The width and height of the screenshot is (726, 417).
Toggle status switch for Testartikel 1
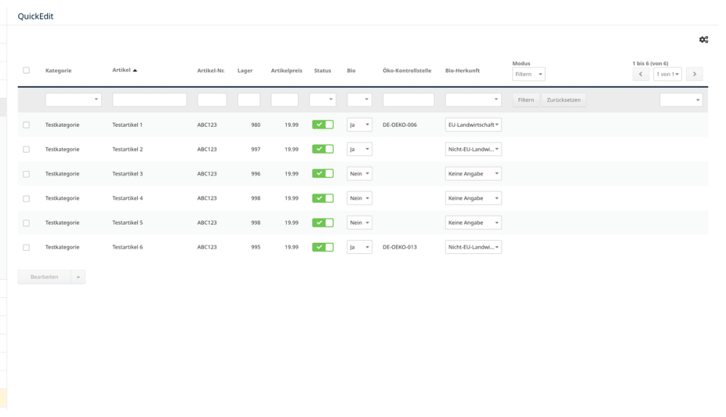[323, 124]
